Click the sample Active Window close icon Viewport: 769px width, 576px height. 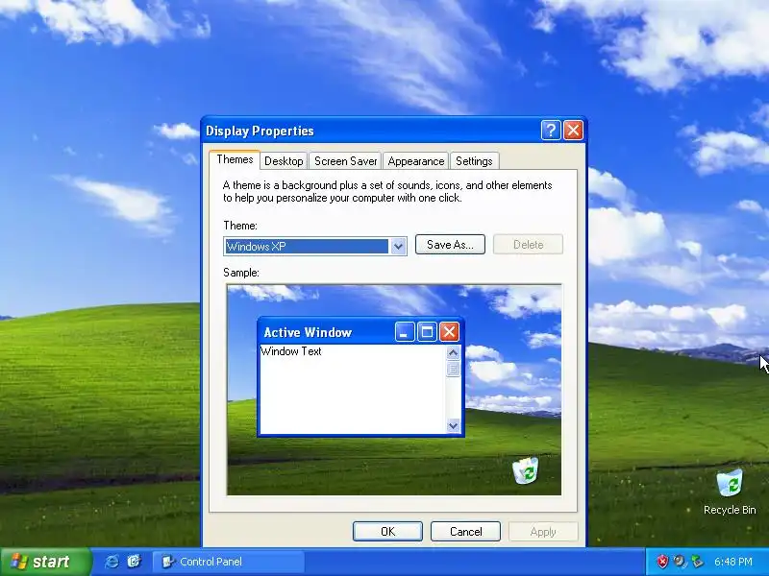coord(449,332)
